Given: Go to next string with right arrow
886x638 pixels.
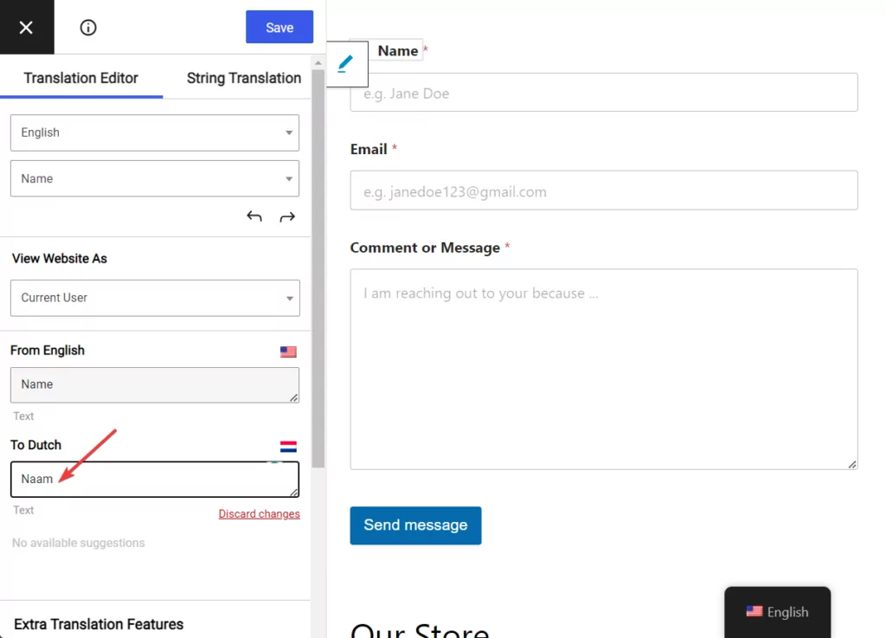Looking at the screenshot, I should [287, 216].
